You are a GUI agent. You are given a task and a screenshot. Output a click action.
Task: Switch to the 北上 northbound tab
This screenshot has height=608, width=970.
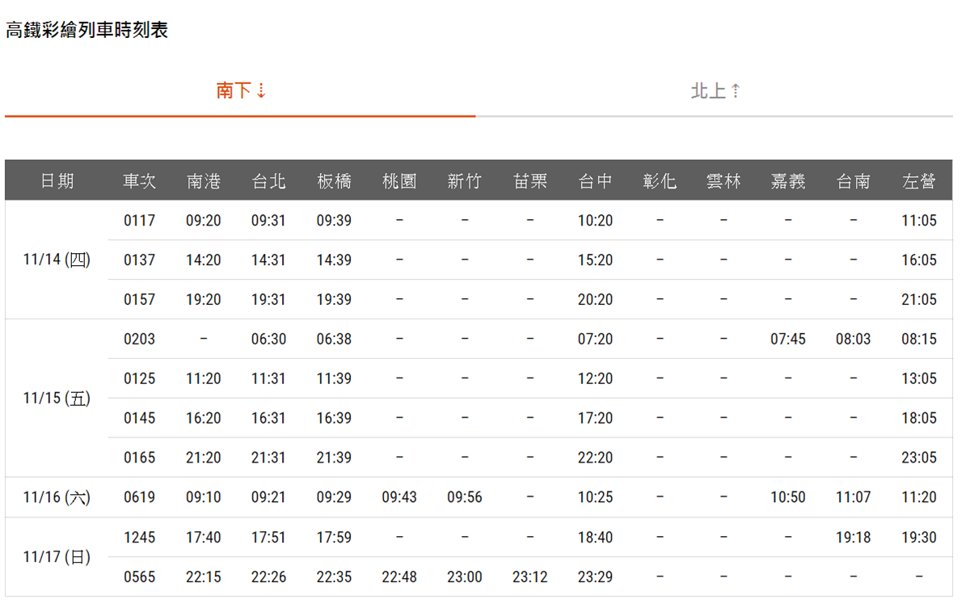(x=715, y=91)
